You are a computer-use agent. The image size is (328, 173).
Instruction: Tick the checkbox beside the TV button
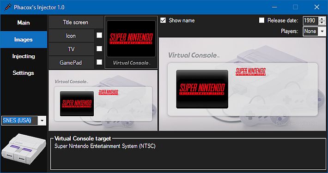[x=99, y=49]
